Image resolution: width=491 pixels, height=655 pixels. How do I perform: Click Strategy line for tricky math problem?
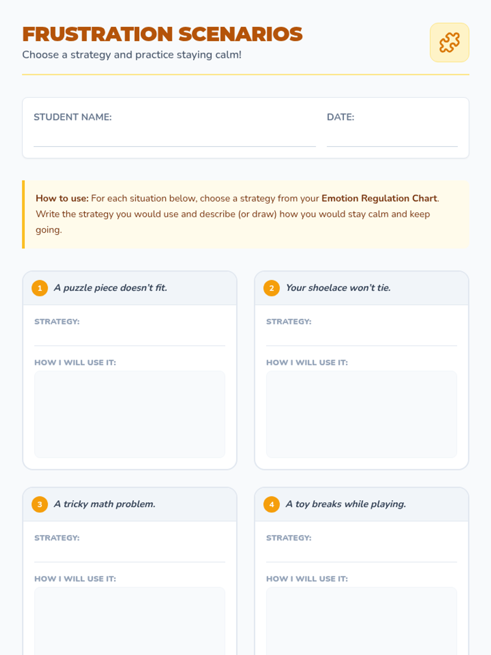pos(130,554)
